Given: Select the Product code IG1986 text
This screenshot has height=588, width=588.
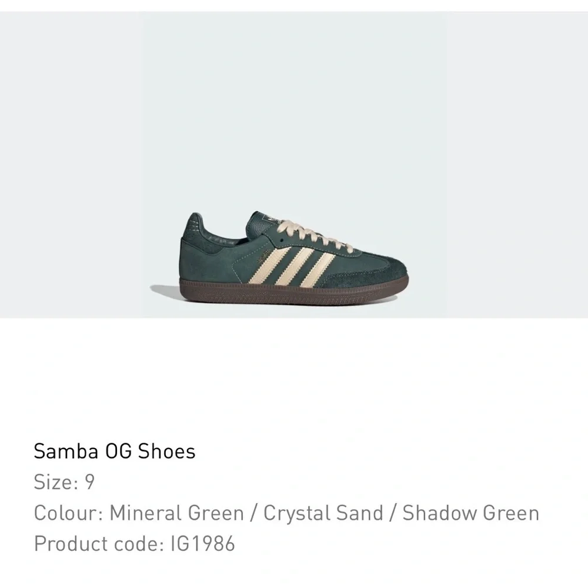Looking at the screenshot, I should (x=134, y=544).
